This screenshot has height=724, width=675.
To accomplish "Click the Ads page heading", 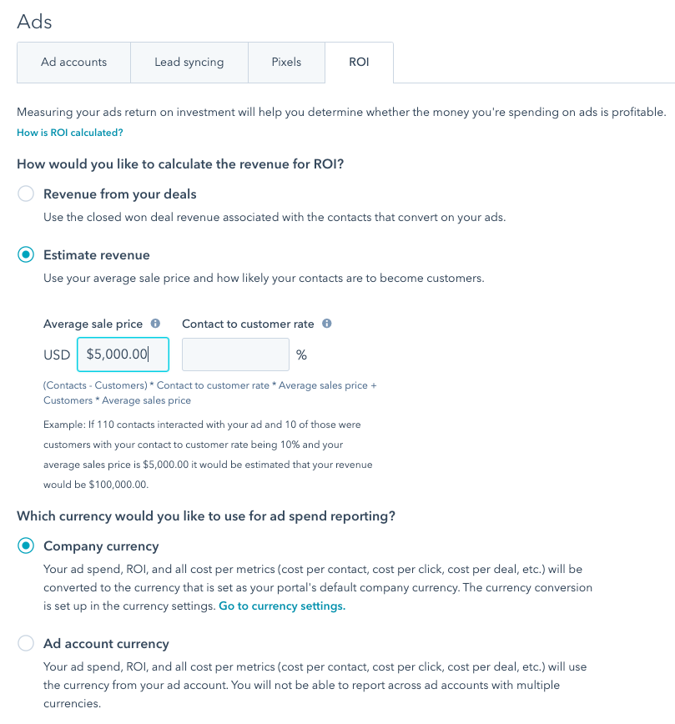I will (35, 22).
